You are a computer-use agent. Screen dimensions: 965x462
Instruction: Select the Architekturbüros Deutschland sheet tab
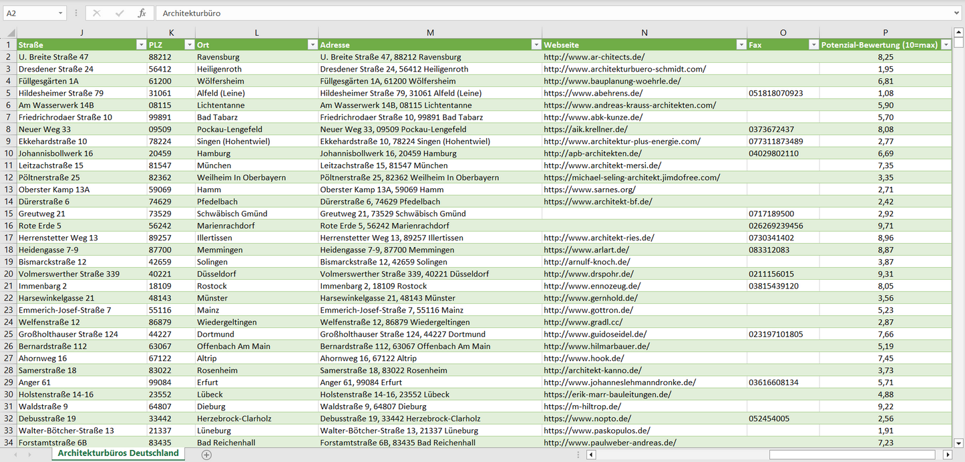click(x=118, y=453)
